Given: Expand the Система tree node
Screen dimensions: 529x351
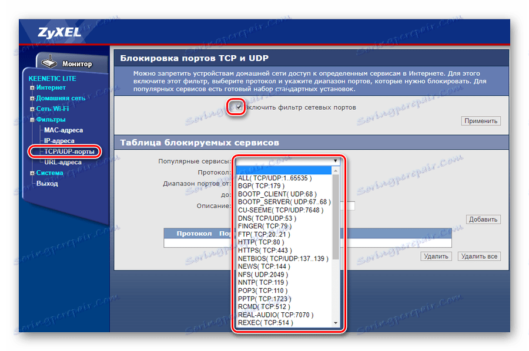Looking at the screenshot, I should tap(32, 173).
